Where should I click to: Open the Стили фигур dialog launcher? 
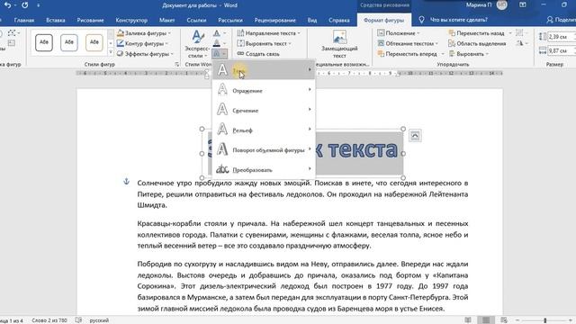(177, 64)
